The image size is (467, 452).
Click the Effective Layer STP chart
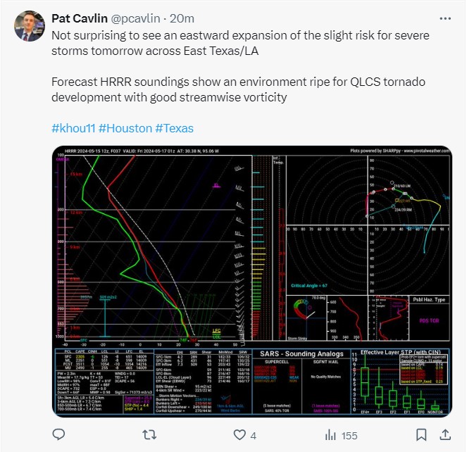click(x=400, y=382)
